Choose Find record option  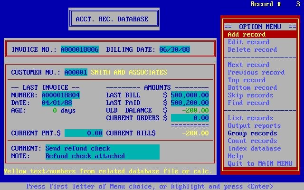pyautogui.click(x=248, y=103)
